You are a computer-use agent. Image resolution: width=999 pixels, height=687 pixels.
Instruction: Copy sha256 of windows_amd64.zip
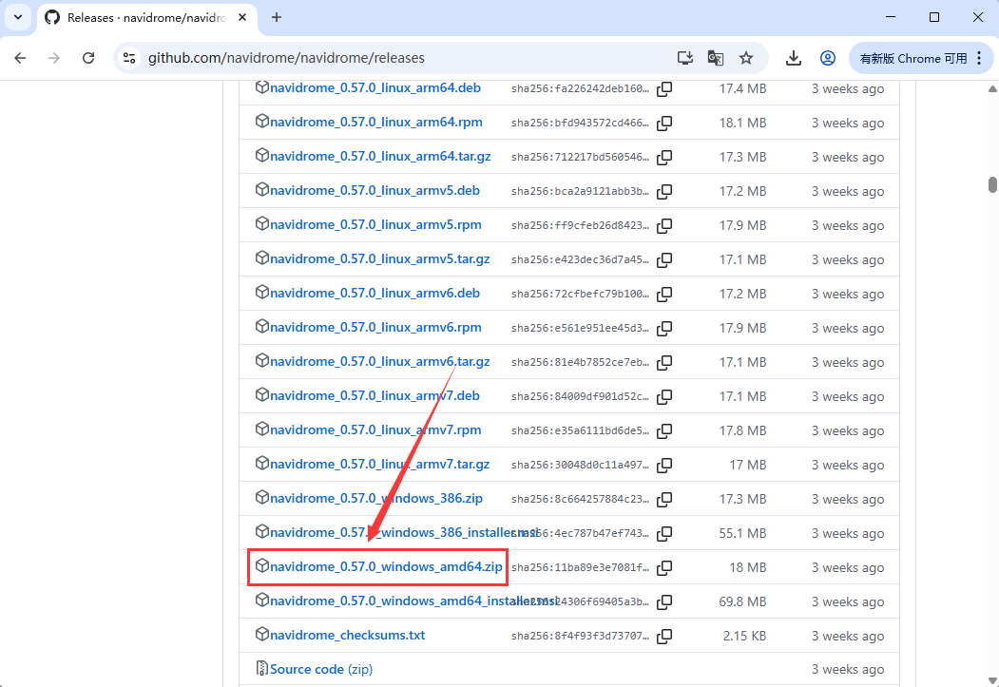point(663,568)
